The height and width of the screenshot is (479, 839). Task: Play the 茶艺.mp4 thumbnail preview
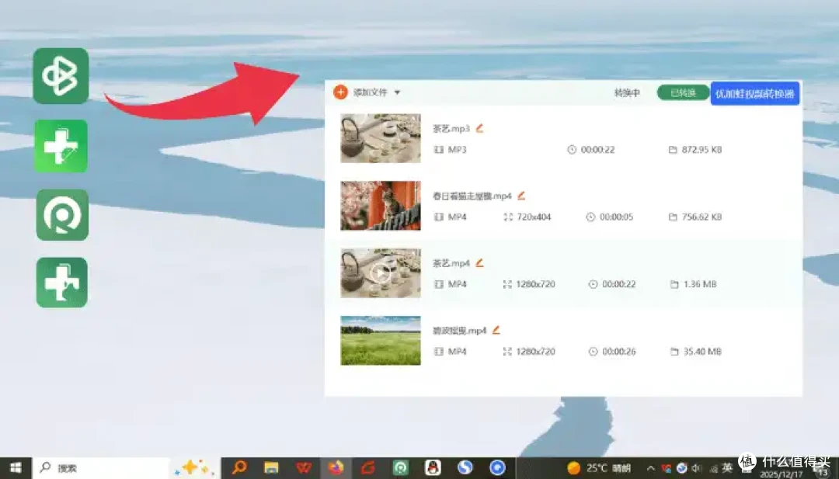click(381, 273)
